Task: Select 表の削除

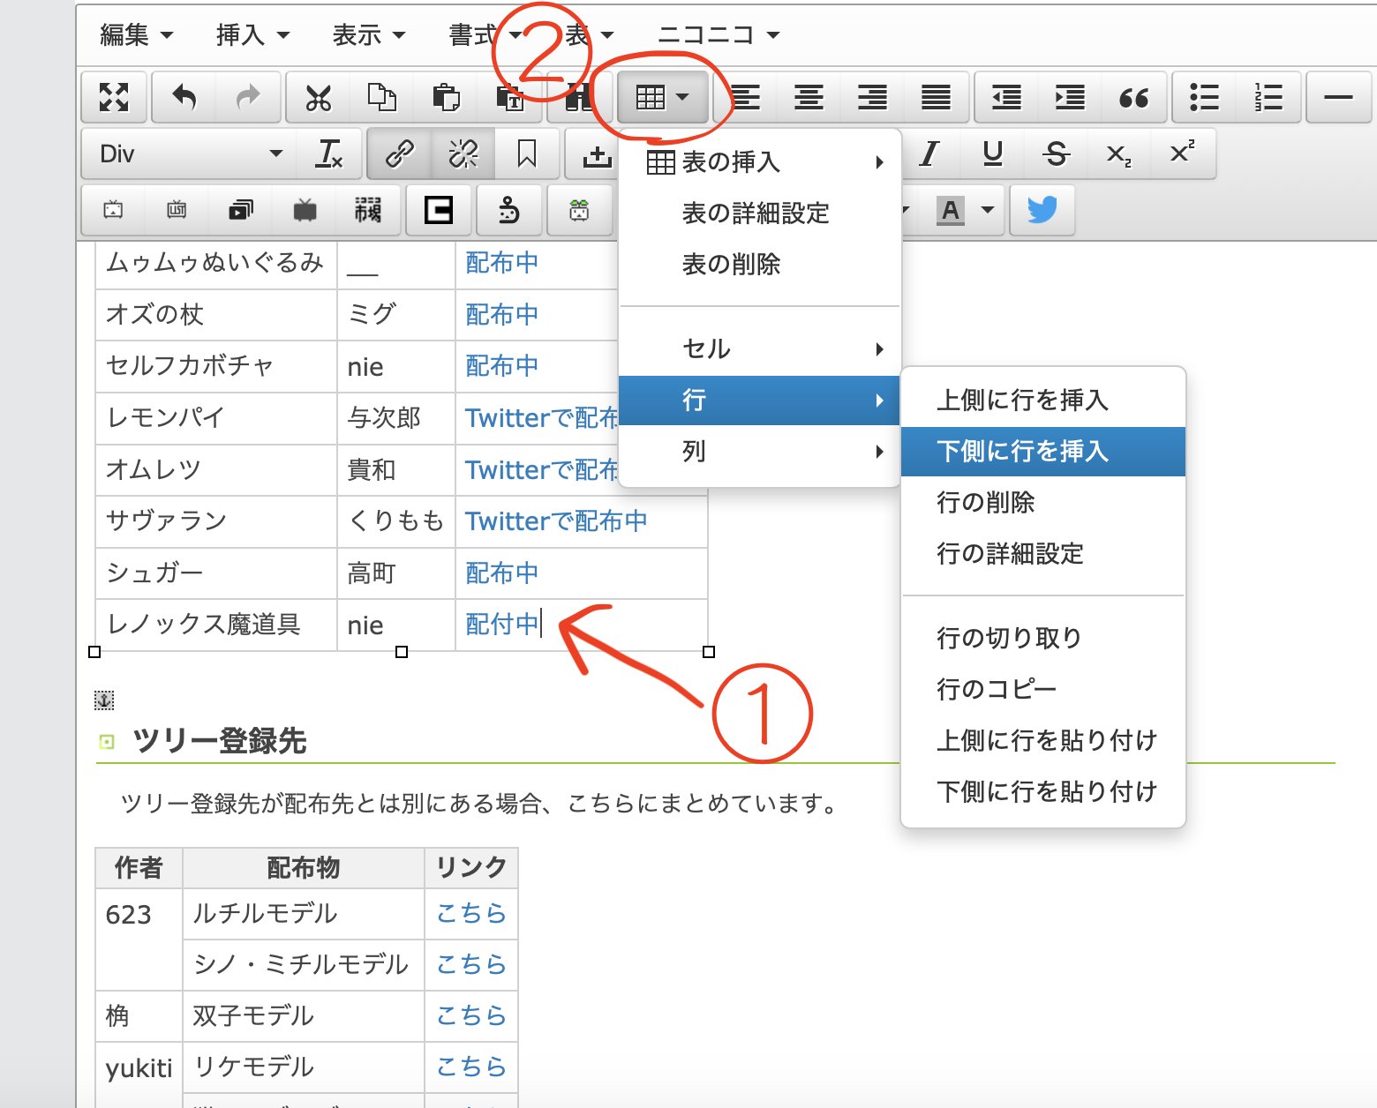Action: click(760, 265)
